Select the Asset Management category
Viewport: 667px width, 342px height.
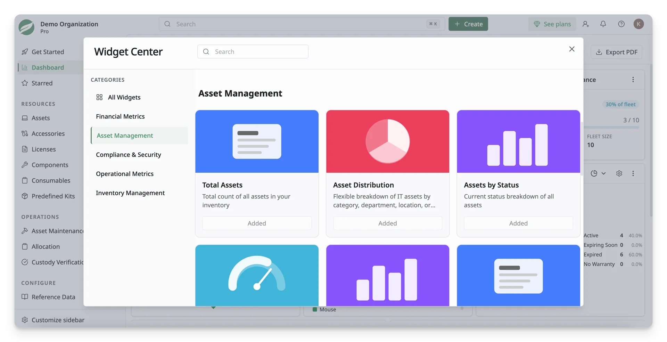(x=139, y=136)
